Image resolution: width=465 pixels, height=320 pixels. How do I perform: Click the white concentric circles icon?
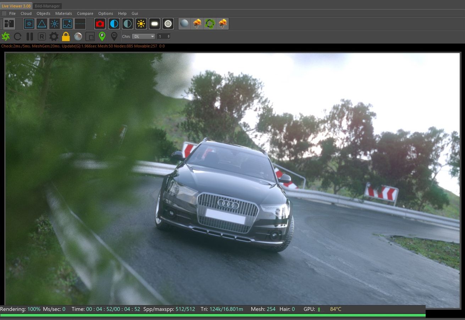tap(168, 24)
